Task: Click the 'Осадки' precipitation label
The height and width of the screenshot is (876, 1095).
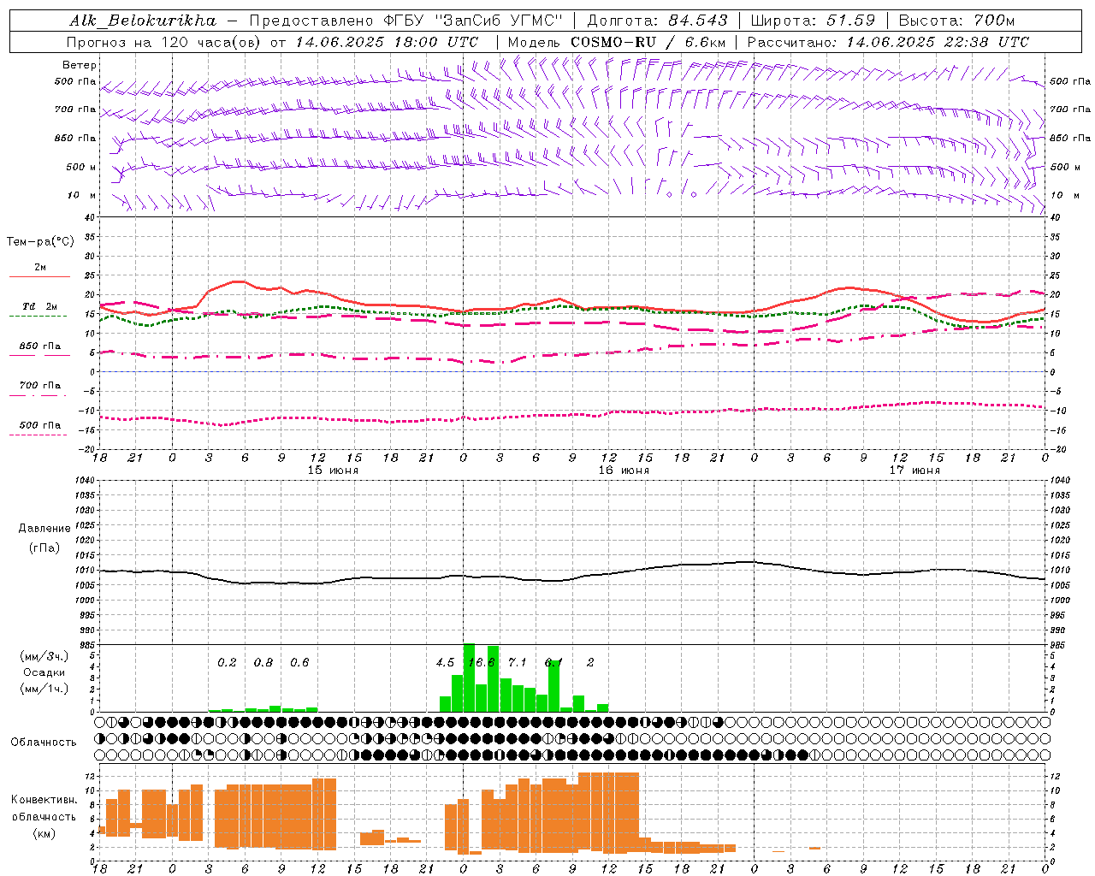Action: click(44, 672)
